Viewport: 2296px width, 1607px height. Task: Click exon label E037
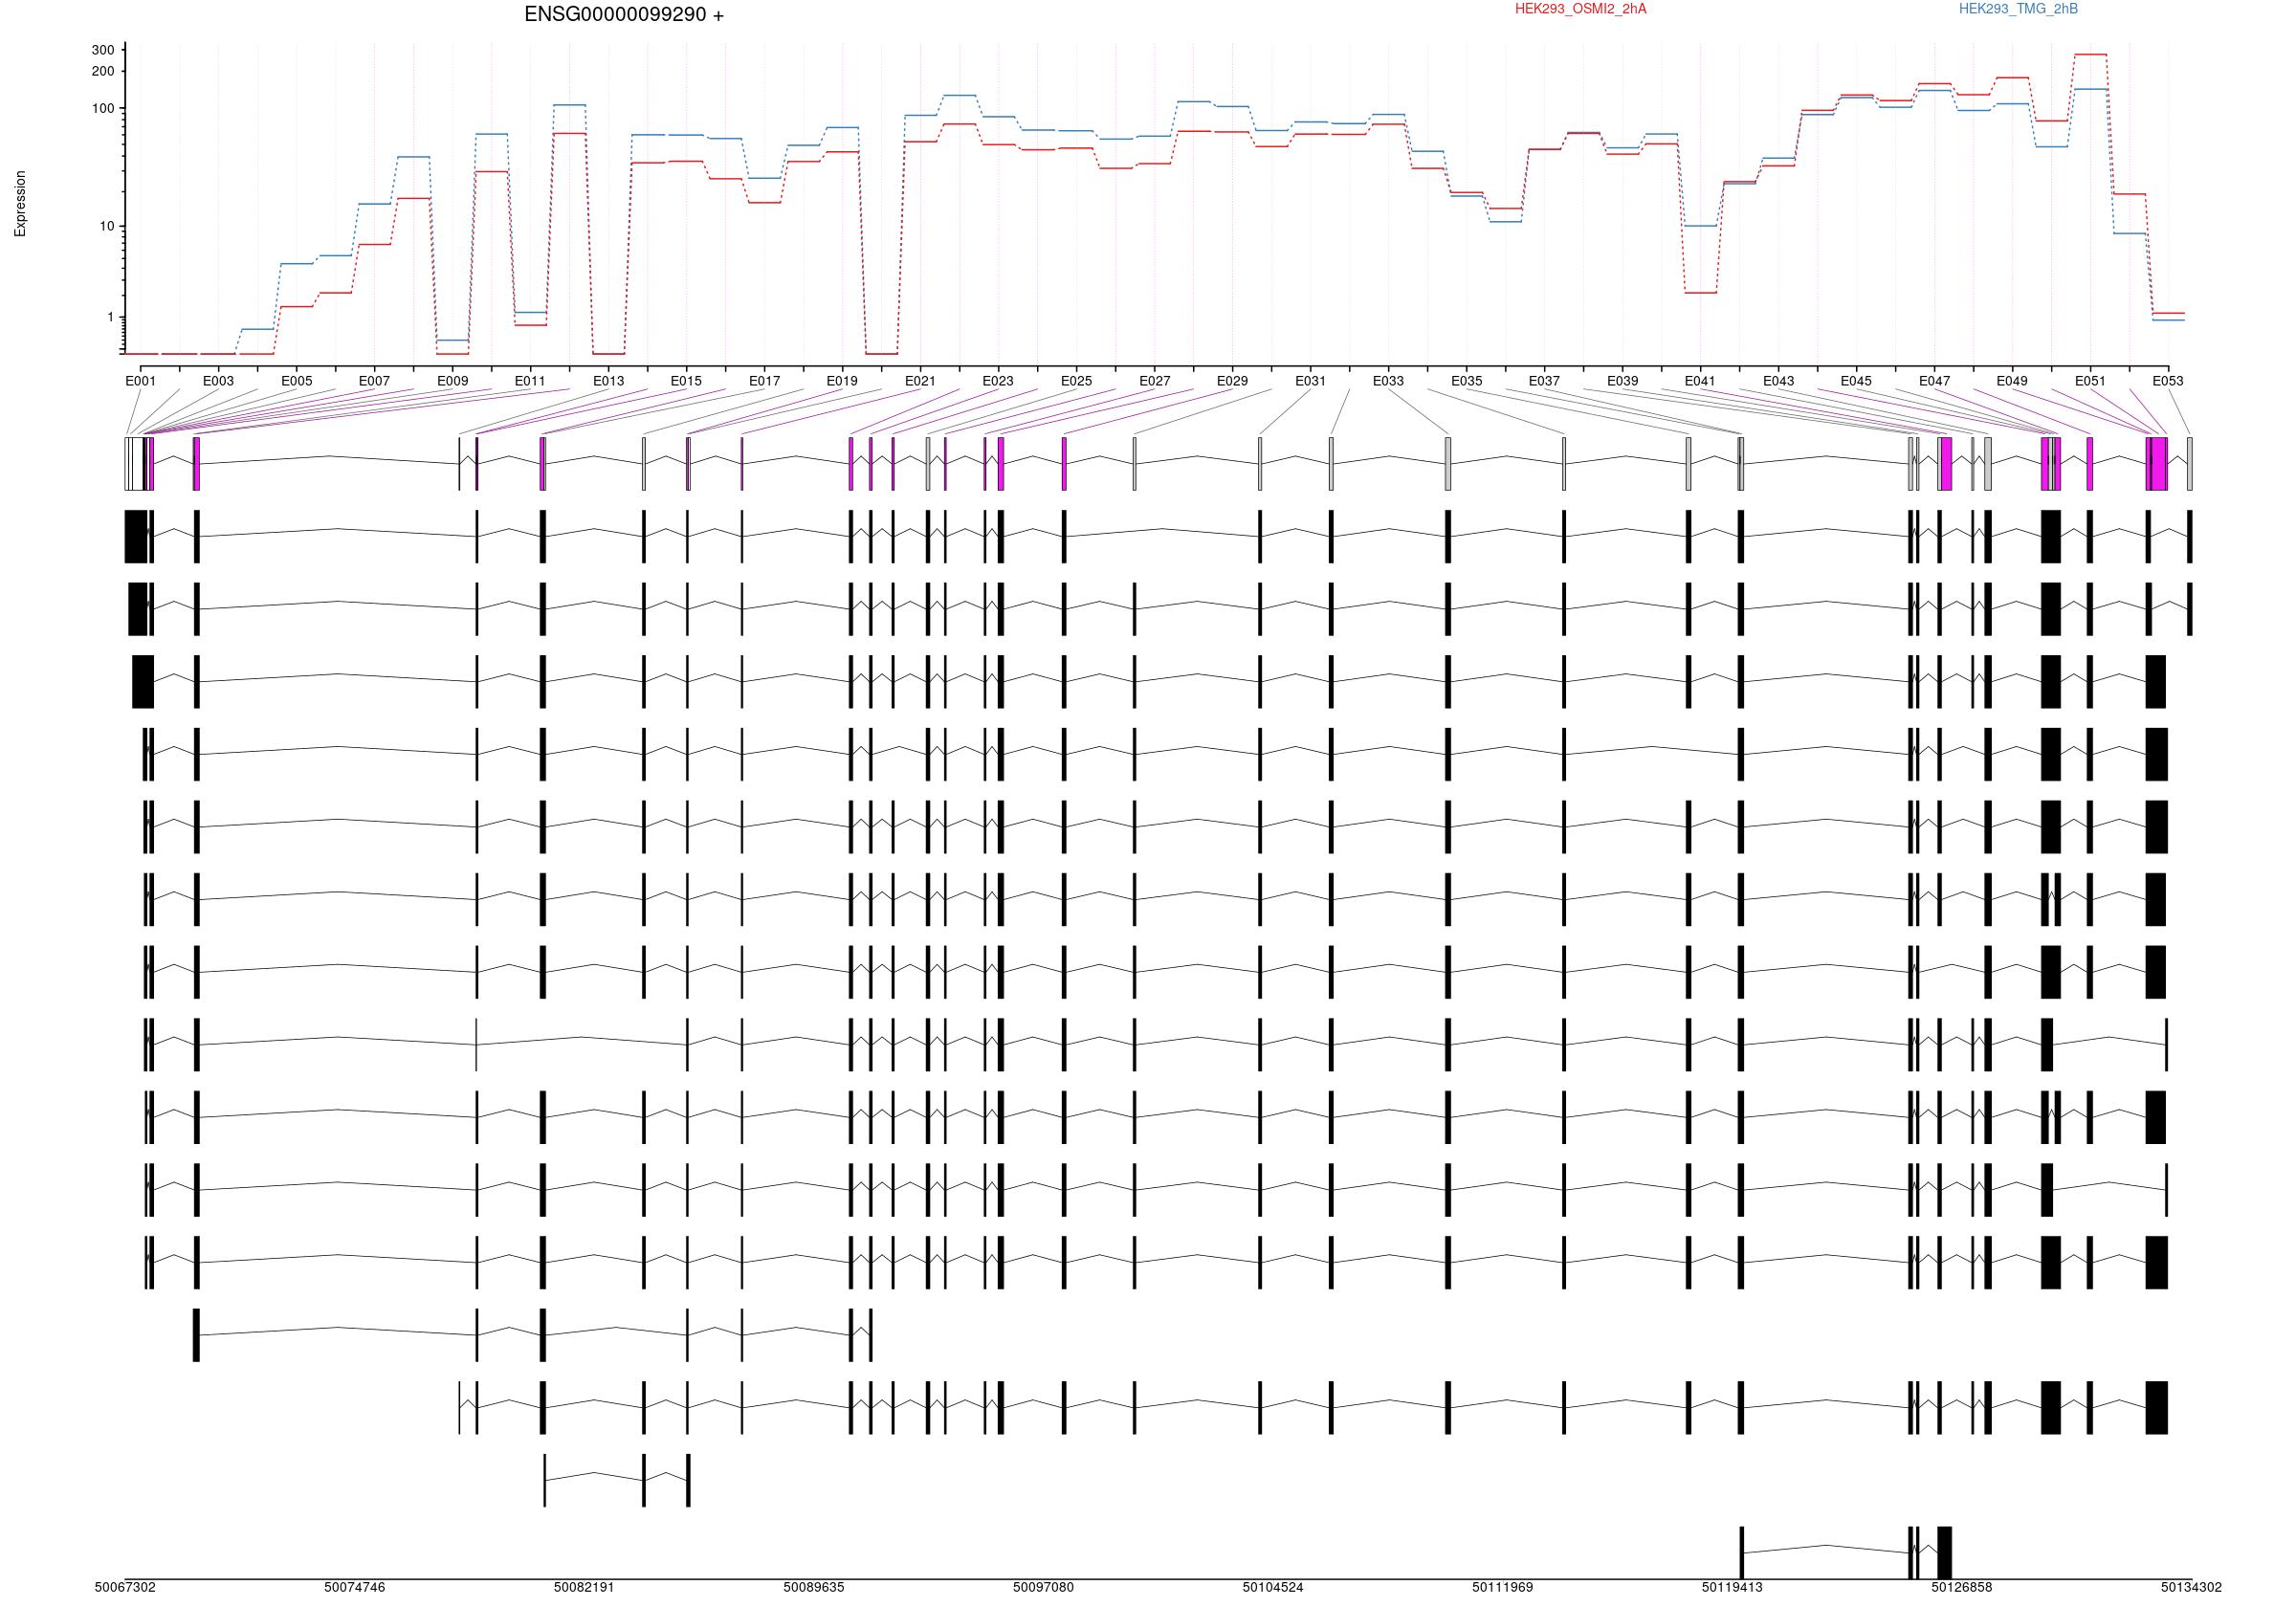tap(1544, 381)
